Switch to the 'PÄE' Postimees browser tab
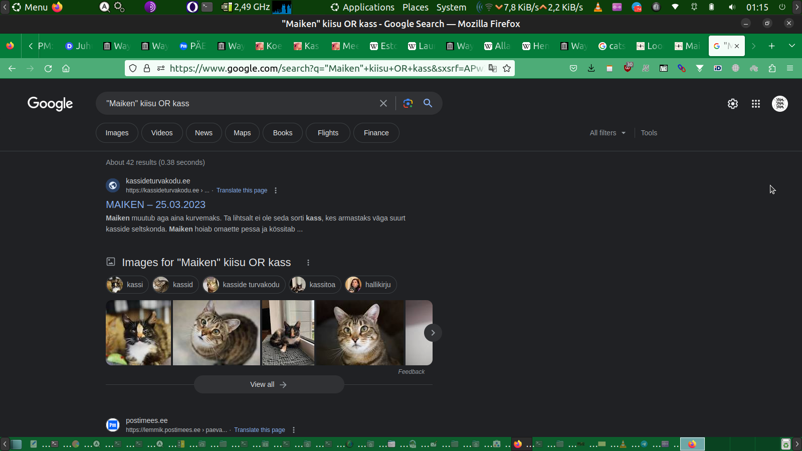Image resolution: width=802 pixels, height=451 pixels. [192, 46]
